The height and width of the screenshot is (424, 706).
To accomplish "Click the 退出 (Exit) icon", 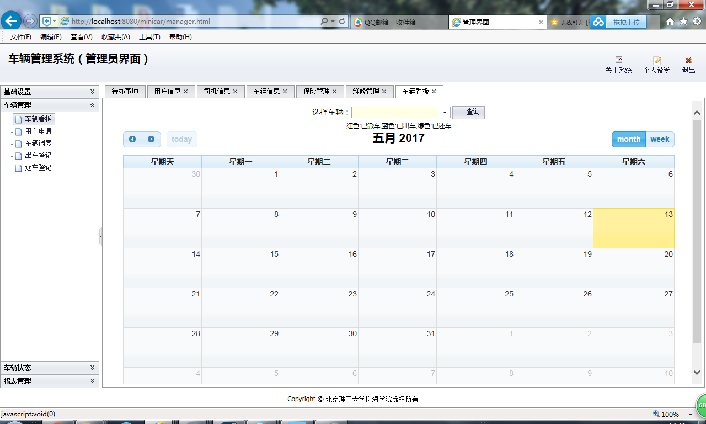I will pos(688,62).
